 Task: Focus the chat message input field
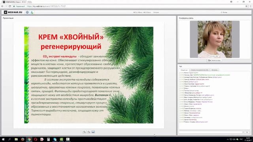coord(211,132)
